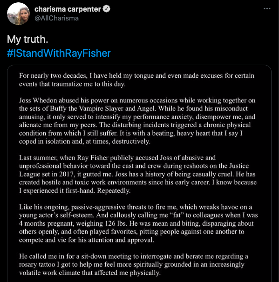The height and width of the screenshot is (282, 279).
Task: Click the paragraph starting "He called me in"
Action: (134, 264)
